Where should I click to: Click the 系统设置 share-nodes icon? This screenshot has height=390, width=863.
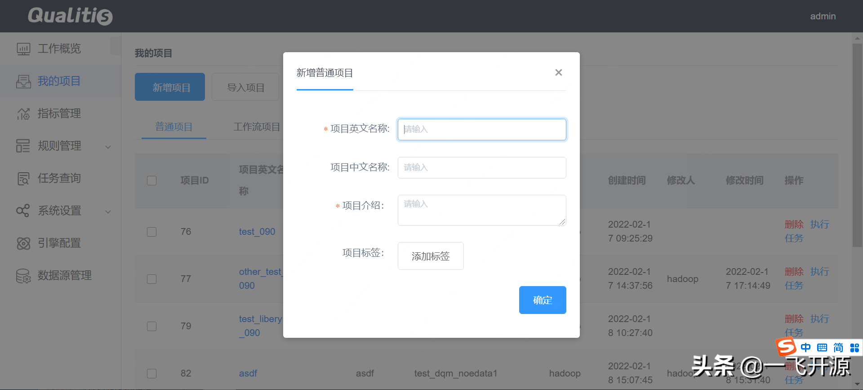[23, 211]
